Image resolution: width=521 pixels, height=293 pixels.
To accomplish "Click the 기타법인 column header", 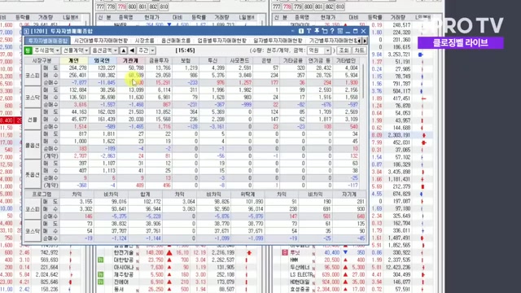I will coord(345,60).
